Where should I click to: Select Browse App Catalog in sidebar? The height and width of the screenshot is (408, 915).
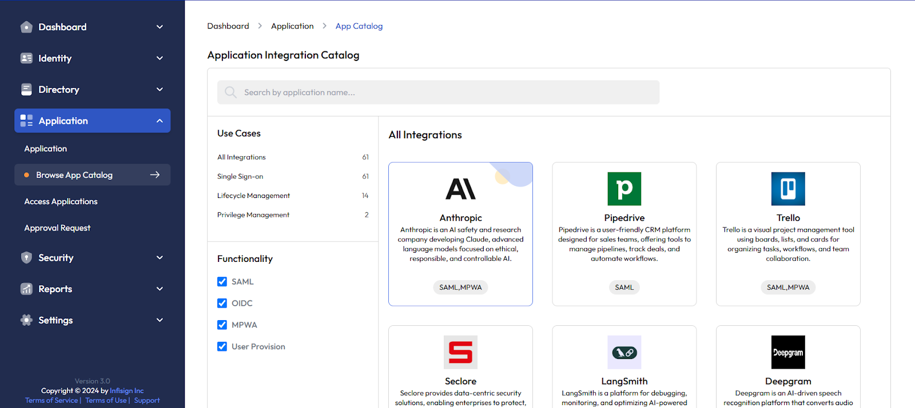[x=92, y=175]
